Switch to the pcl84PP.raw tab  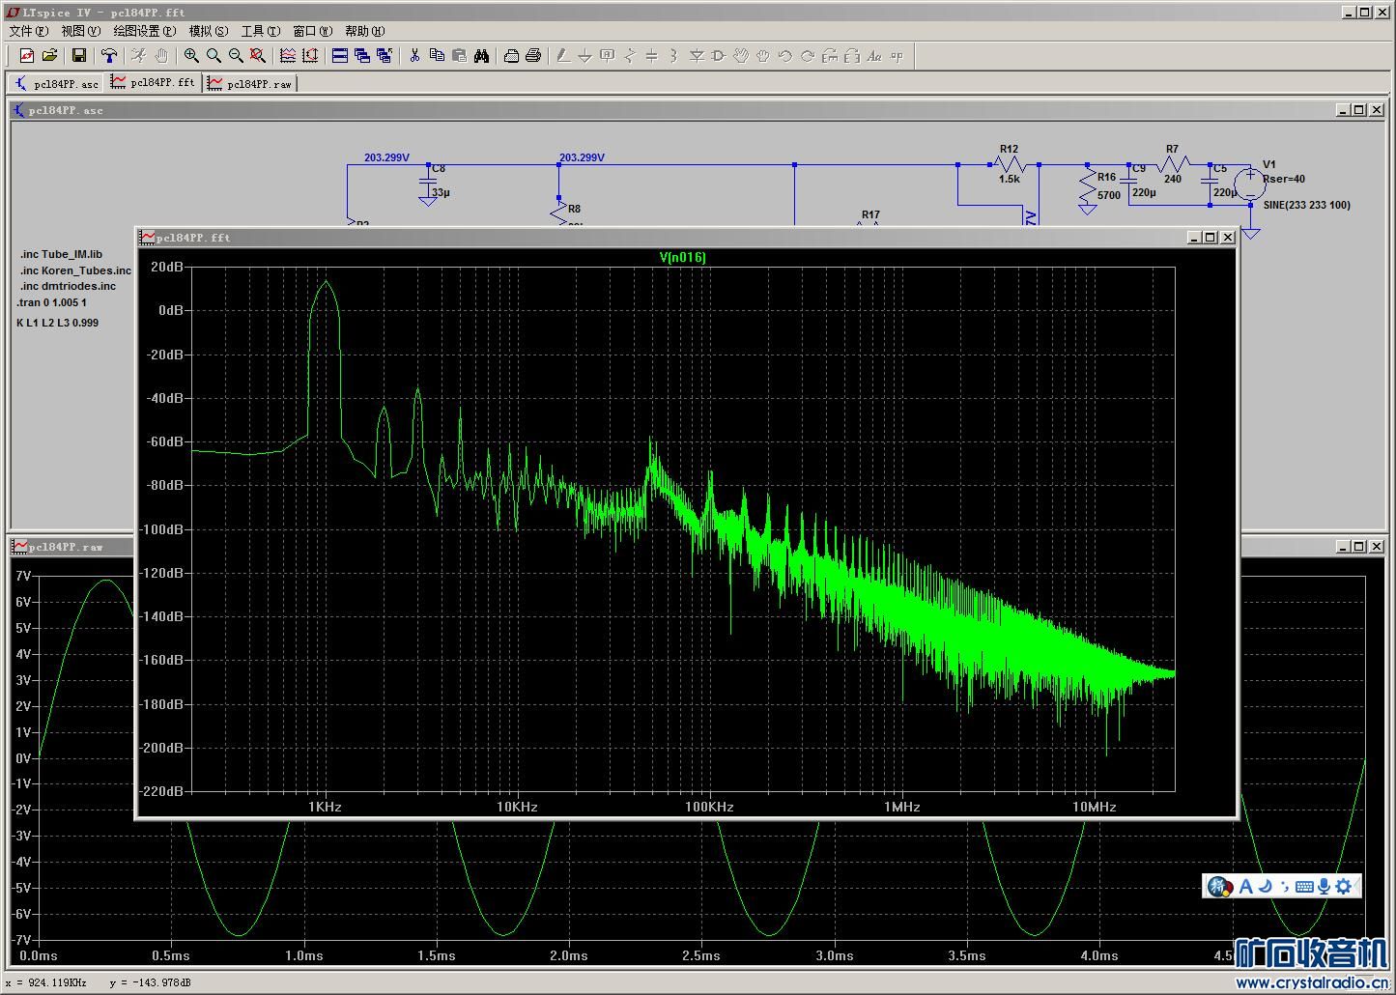tap(250, 84)
